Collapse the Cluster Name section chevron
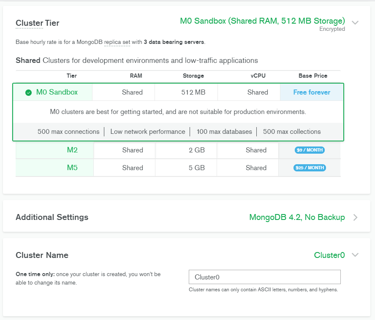This screenshot has height=320, width=375. (x=355, y=255)
